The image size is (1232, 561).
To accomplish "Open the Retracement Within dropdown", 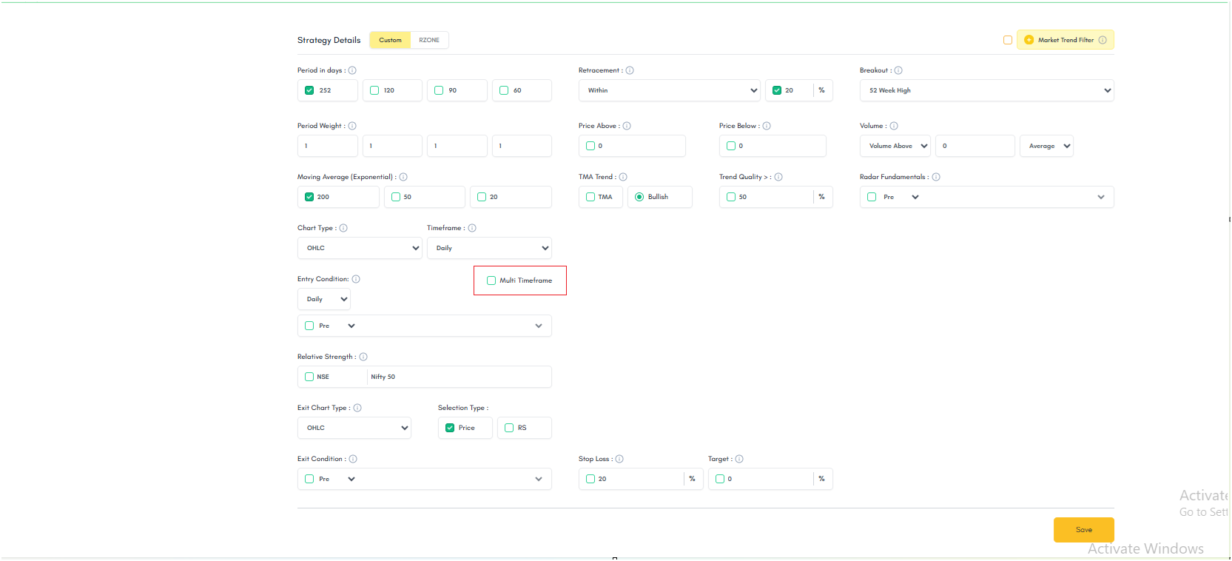I will pyautogui.click(x=670, y=90).
